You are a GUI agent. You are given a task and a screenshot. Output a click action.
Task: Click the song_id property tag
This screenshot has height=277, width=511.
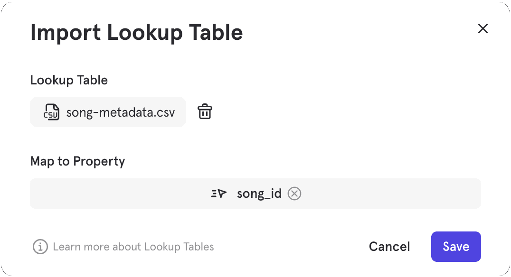click(259, 193)
